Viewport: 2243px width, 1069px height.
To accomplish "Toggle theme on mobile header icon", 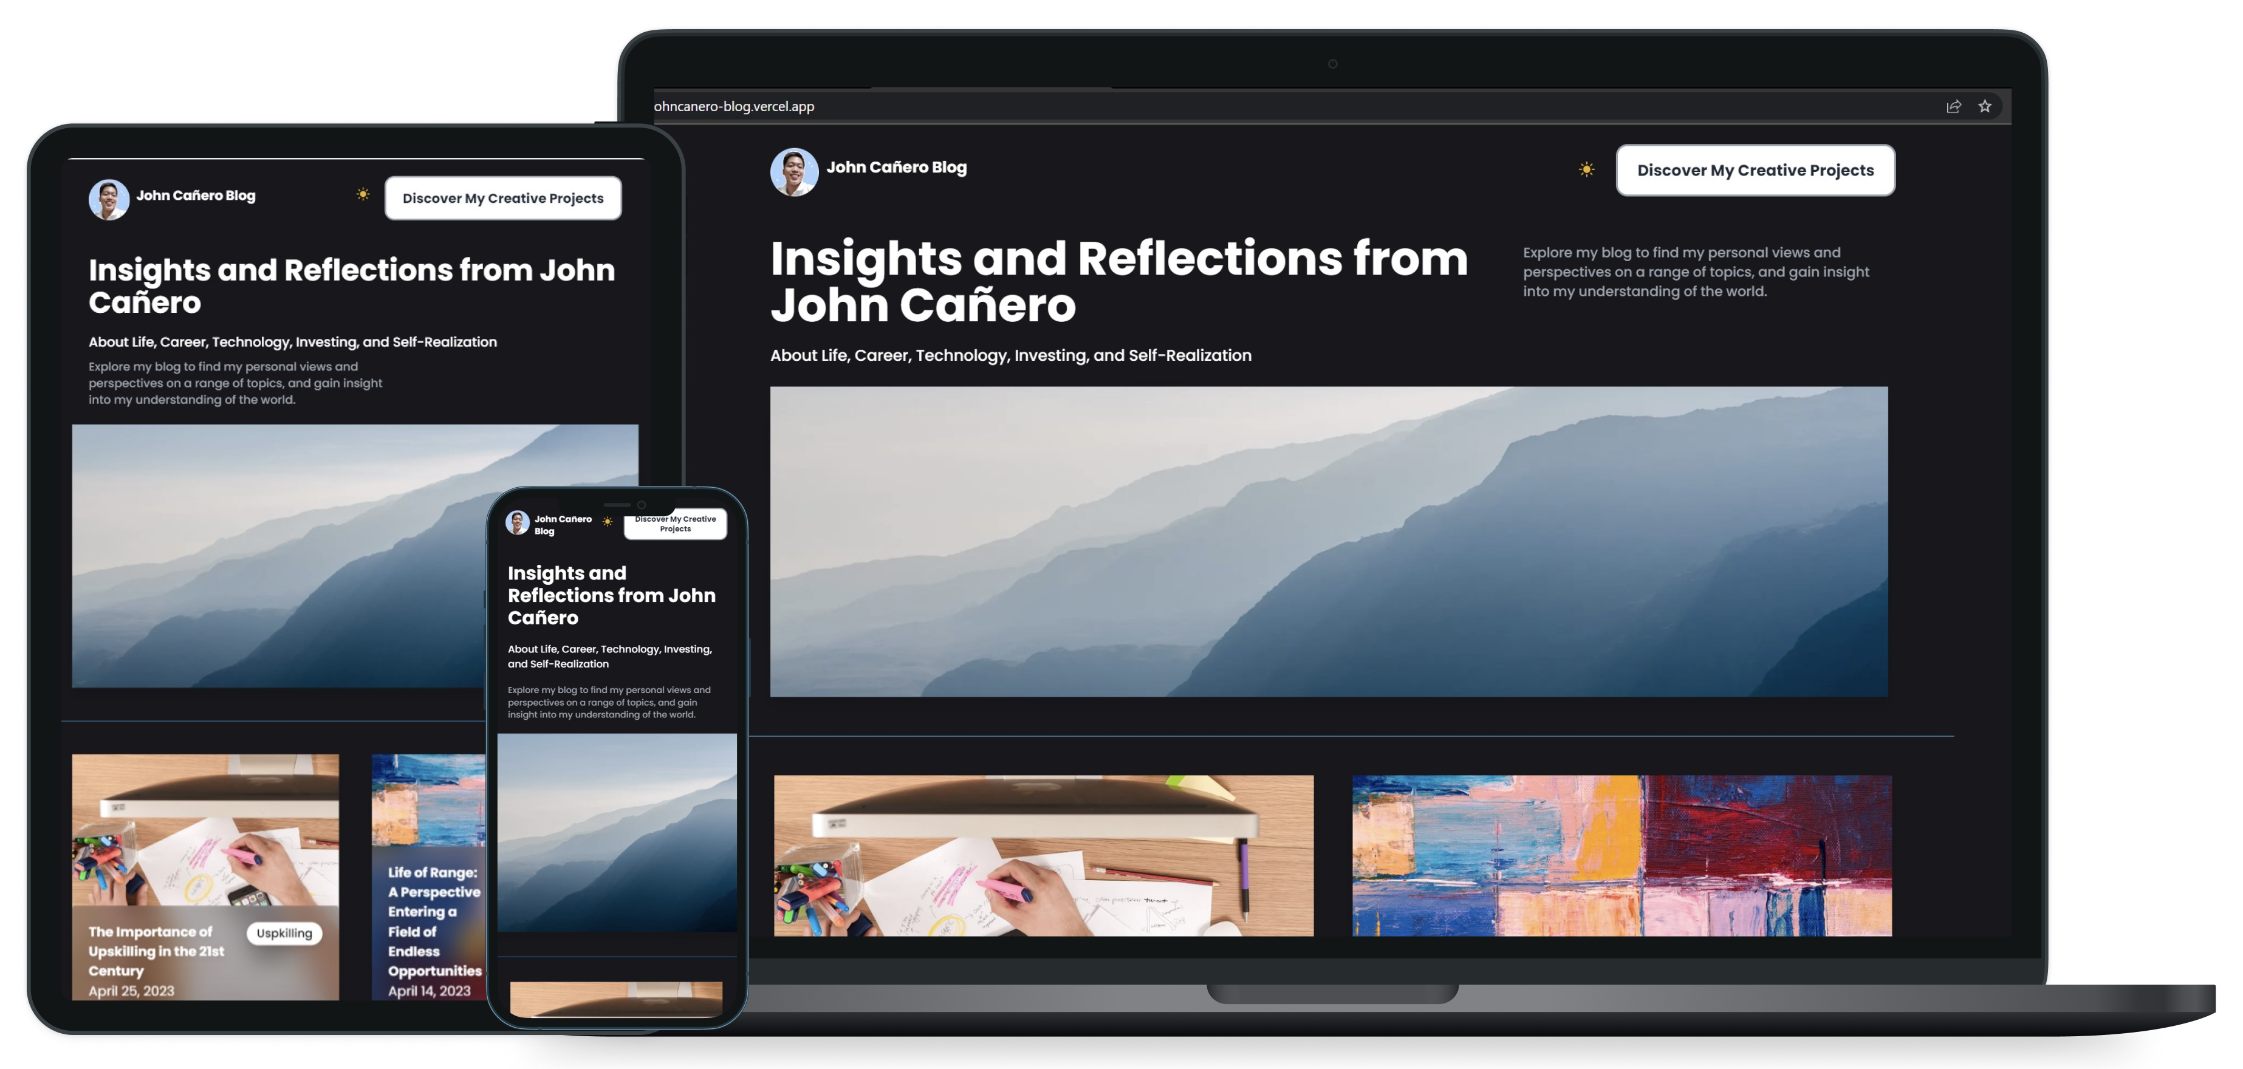I will click(606, 521).
